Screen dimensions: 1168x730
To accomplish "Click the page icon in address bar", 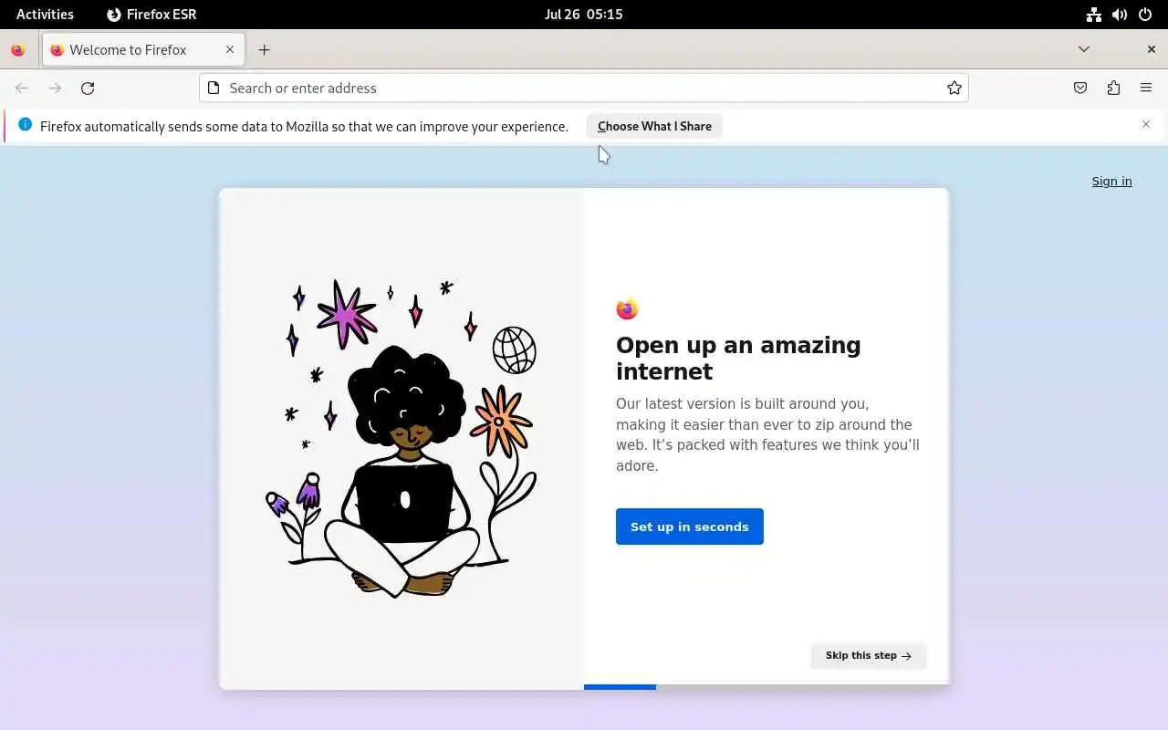I will point(214,89).
